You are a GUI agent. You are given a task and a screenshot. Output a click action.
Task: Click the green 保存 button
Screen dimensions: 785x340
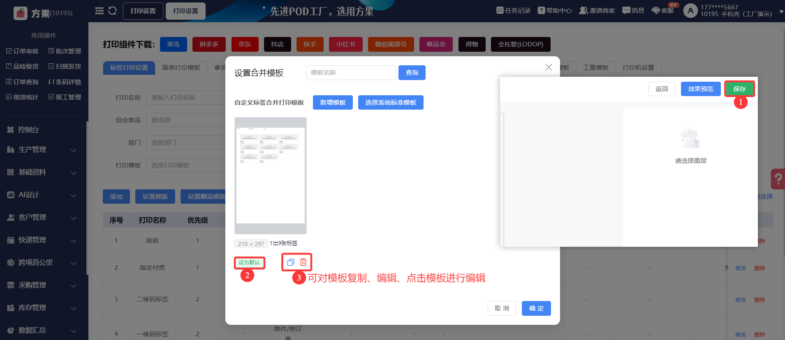tap(739, 89)
